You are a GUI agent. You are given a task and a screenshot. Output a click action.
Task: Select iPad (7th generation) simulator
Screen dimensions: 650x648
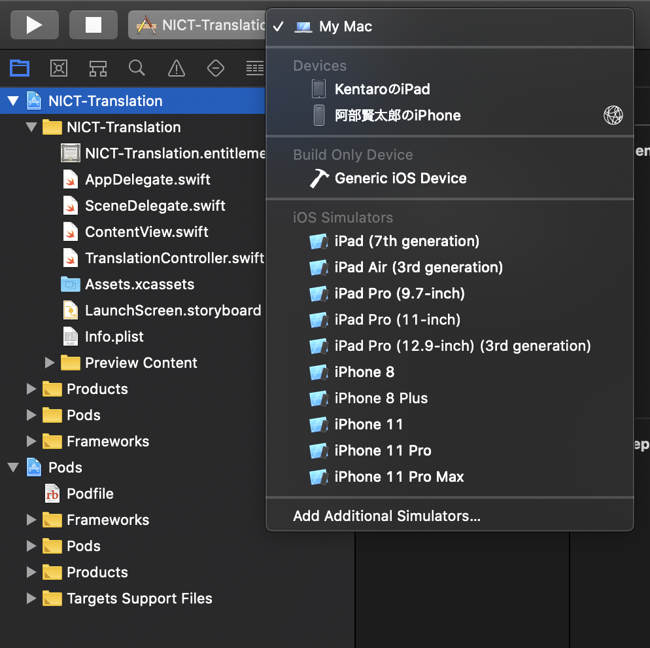tap(450, 241)
